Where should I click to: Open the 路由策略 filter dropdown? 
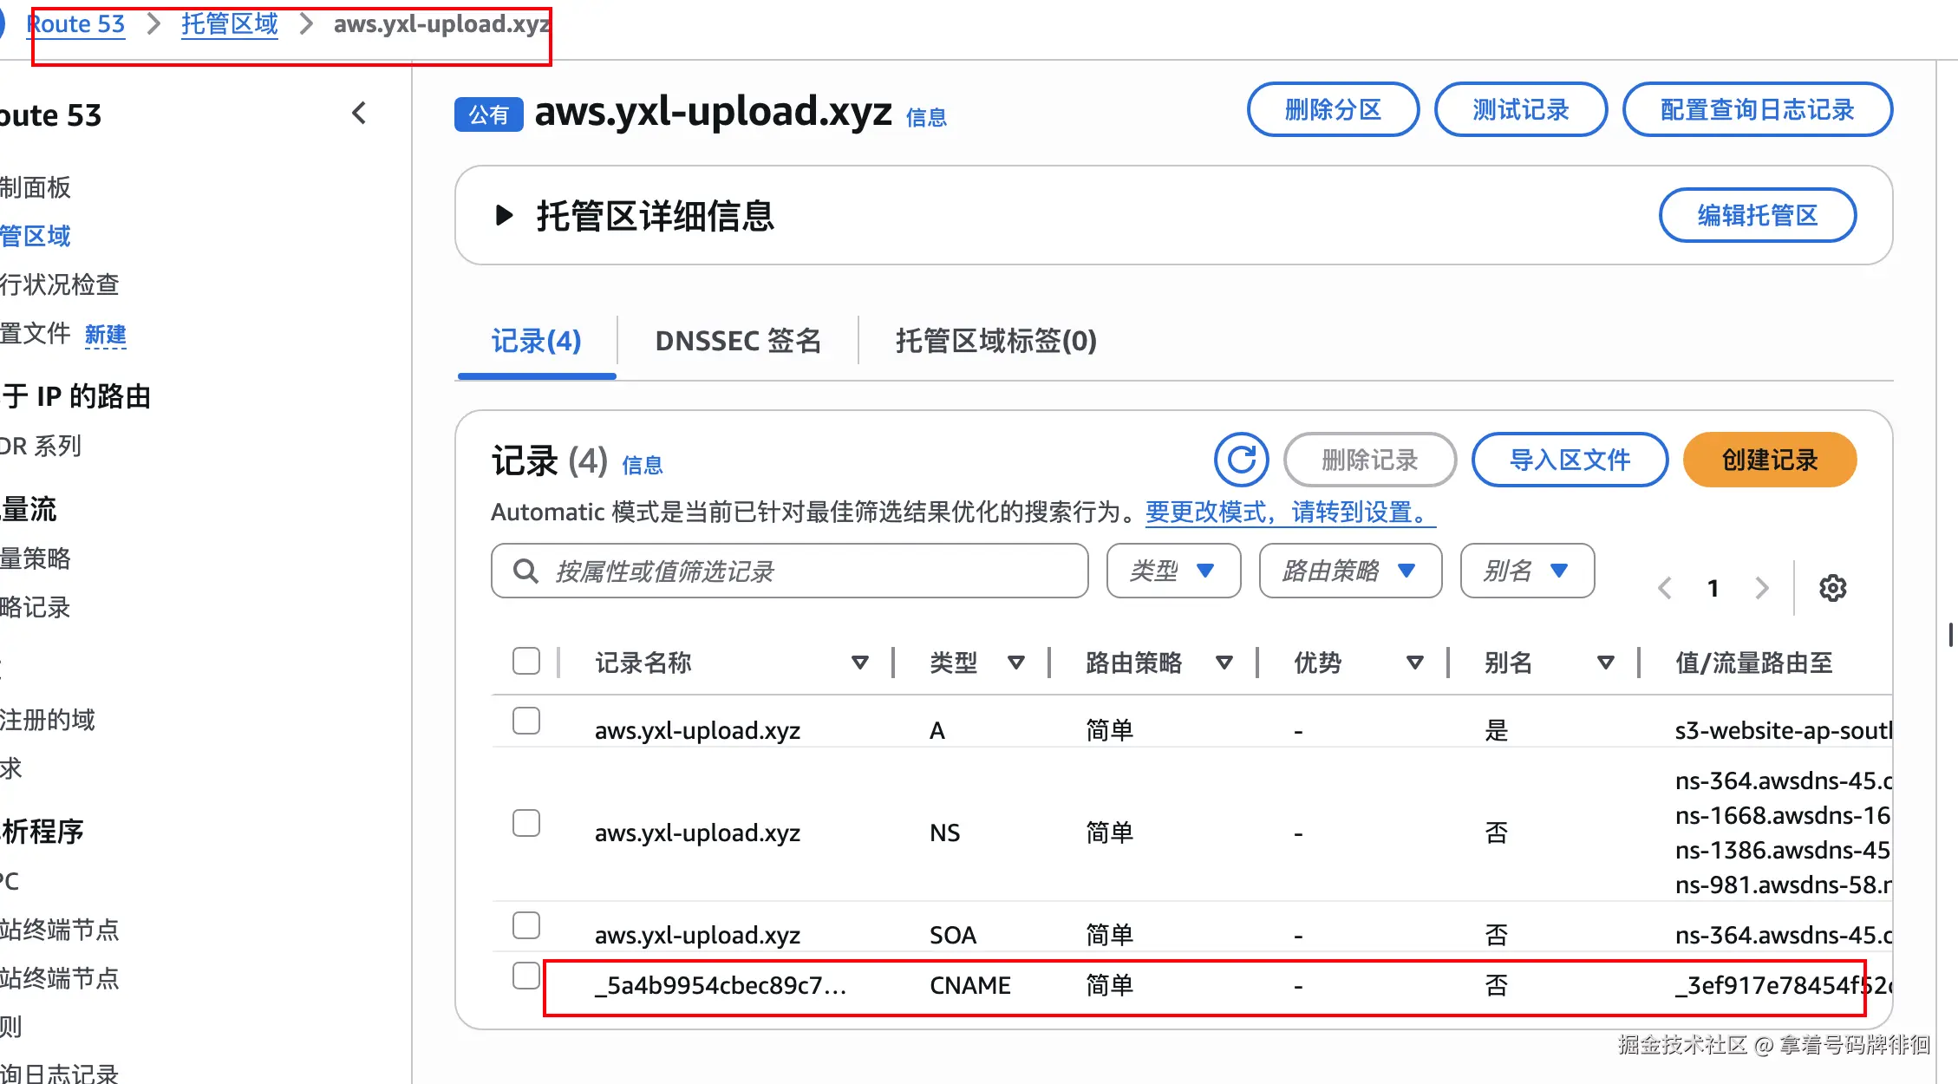click(x=1349, y=571)
